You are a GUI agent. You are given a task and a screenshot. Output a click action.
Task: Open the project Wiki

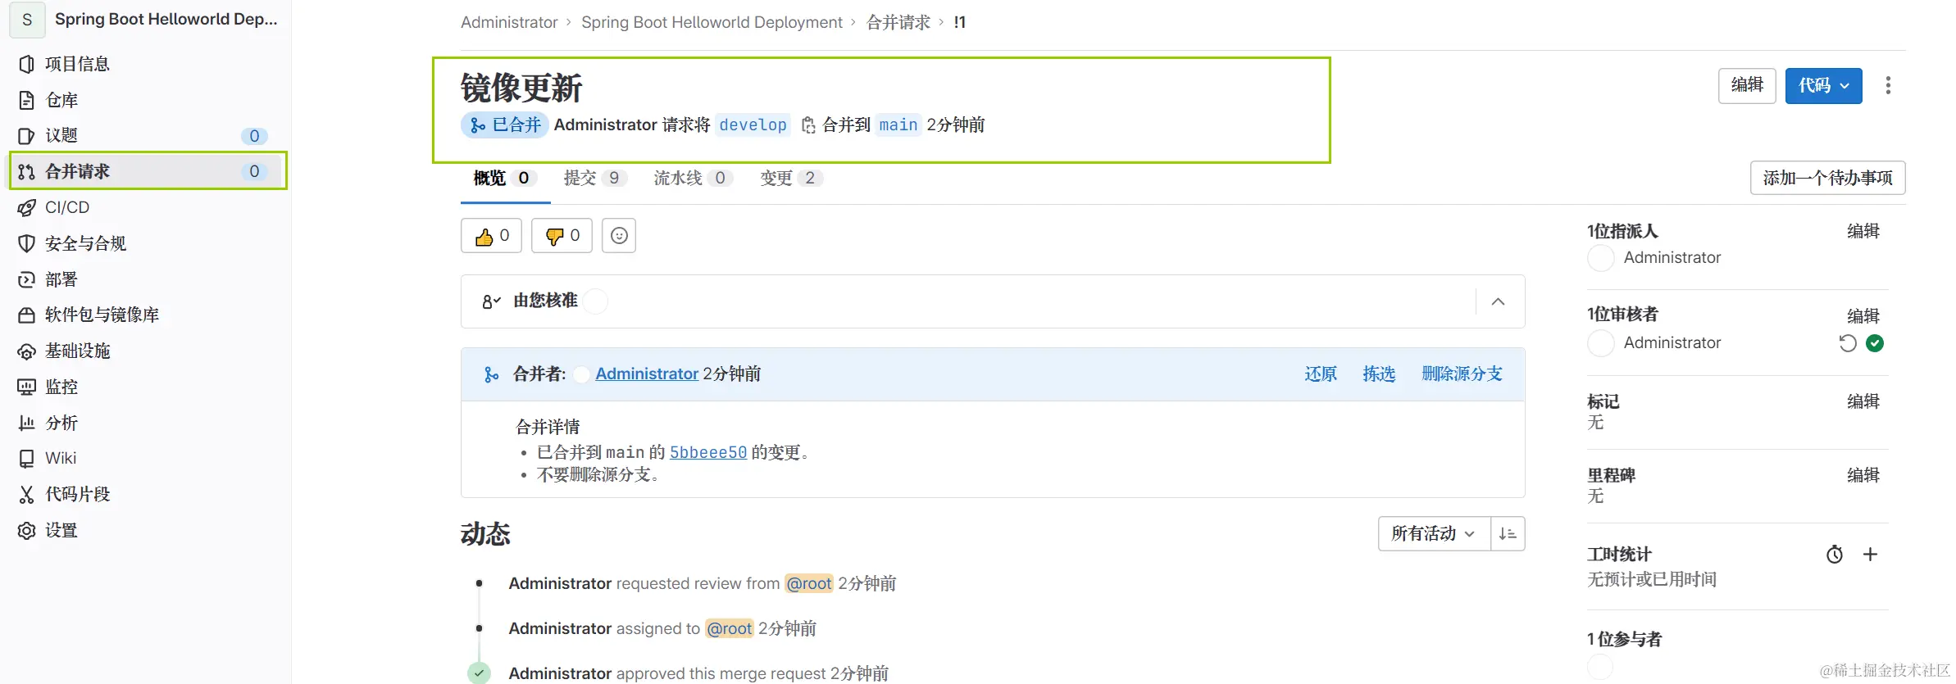point(61,458)
